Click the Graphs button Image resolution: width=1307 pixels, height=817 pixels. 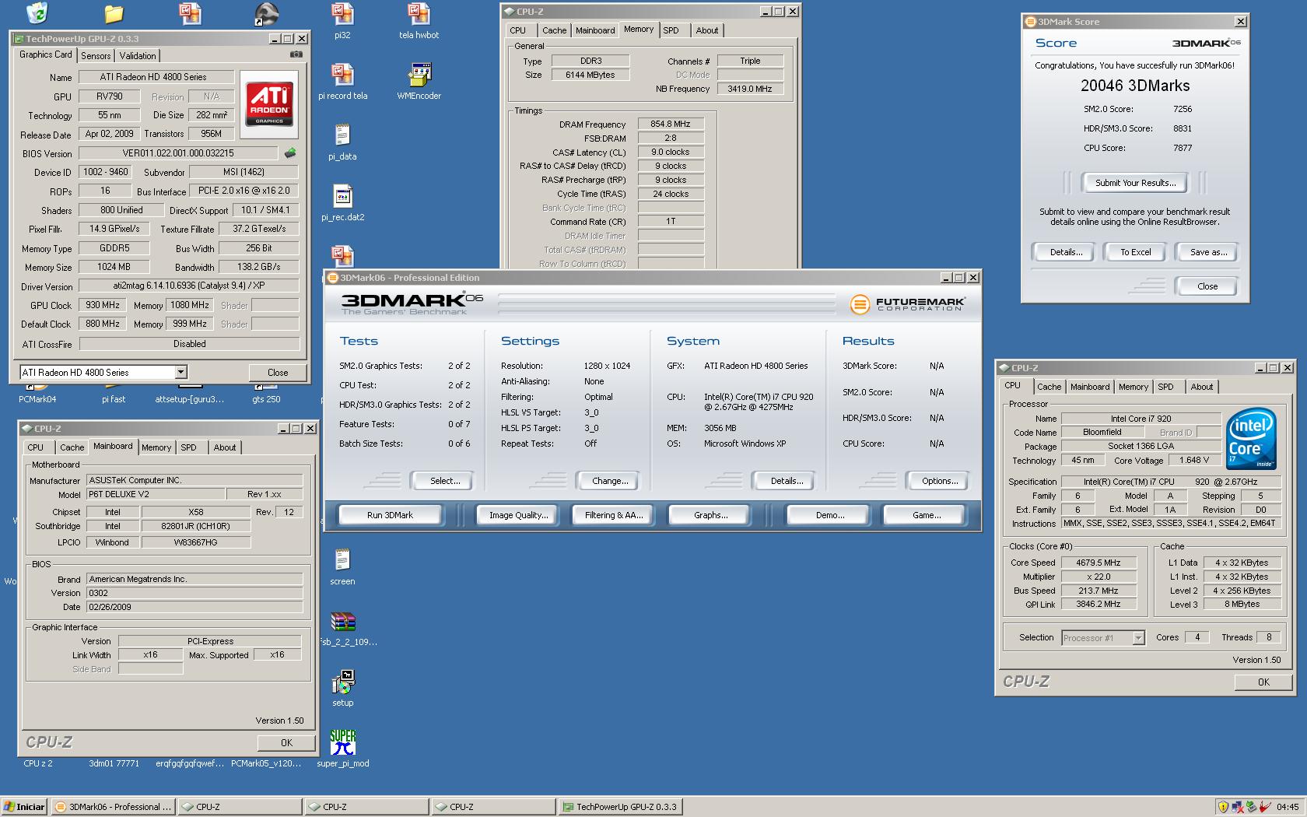pos(711,515)
